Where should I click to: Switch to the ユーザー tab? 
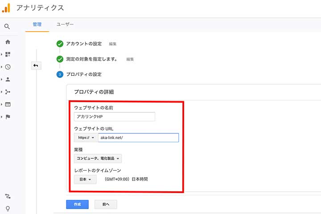(65, 25)
